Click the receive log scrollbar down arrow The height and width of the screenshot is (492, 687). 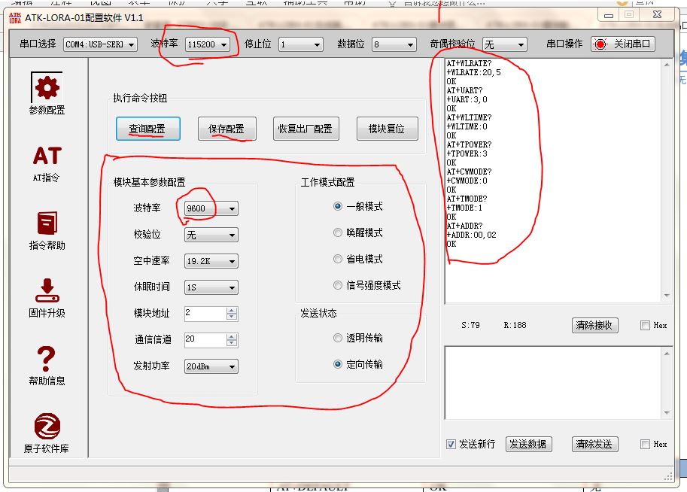(x=667, y=296)
